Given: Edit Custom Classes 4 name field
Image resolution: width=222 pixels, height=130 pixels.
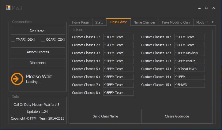Looking at the screenshot, I should tap(119, 61).
